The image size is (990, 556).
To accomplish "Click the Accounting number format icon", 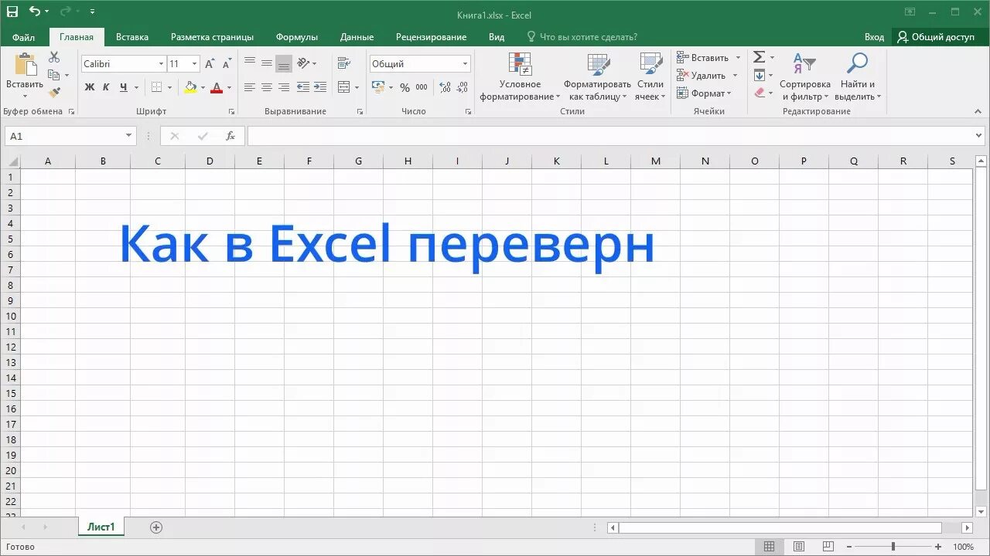I will [378, 87].
